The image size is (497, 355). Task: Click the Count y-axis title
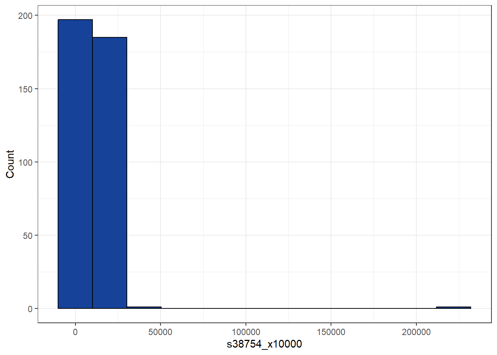(10, 164)
